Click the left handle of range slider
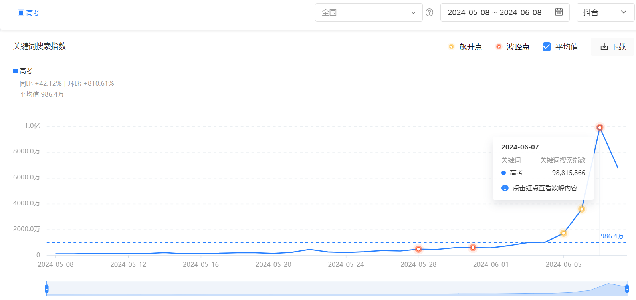This screenshot has width=636, height=300. [x=47, y=288]
